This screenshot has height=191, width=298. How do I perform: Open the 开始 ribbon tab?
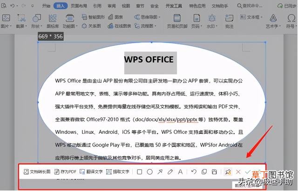(x=46, y=6)
